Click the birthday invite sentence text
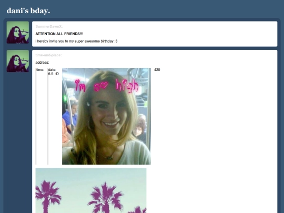Viewport: 284px width, 213px height. 76,41
